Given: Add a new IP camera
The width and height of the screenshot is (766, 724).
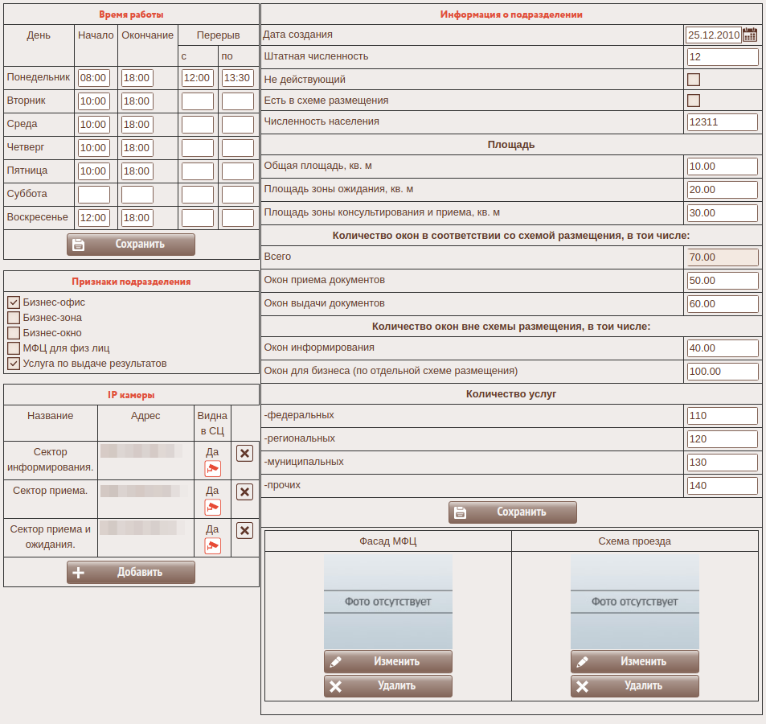Looking at the screenshot, I should [131, 573].
